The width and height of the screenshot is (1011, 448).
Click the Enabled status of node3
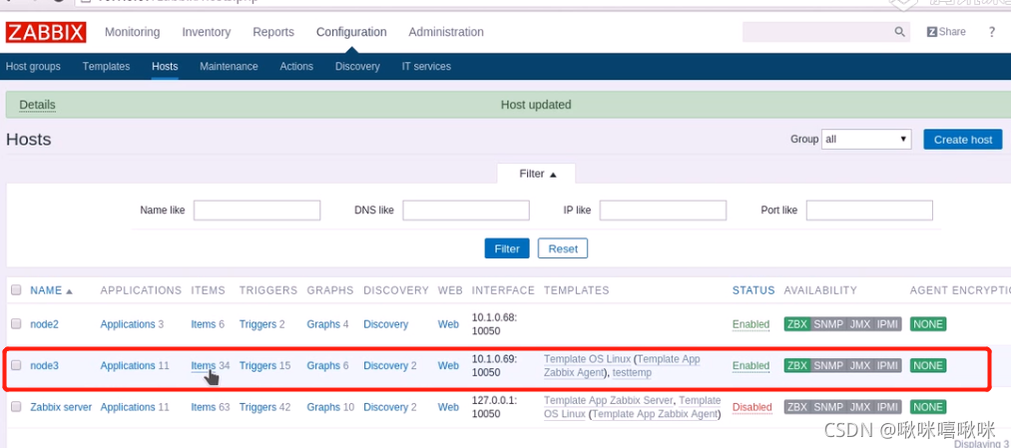click(x=752, y=365)
